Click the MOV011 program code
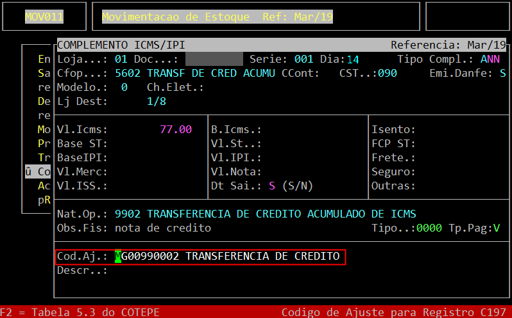The height and width of the screenshot is (318, 512). [44, 17]
